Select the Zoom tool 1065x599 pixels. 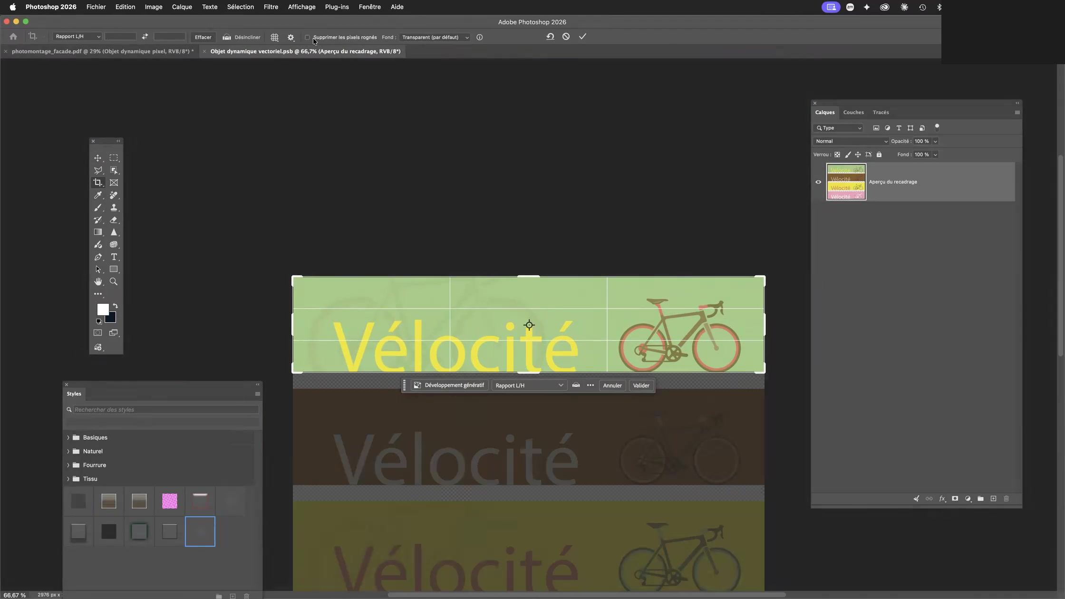pos(114,281)
